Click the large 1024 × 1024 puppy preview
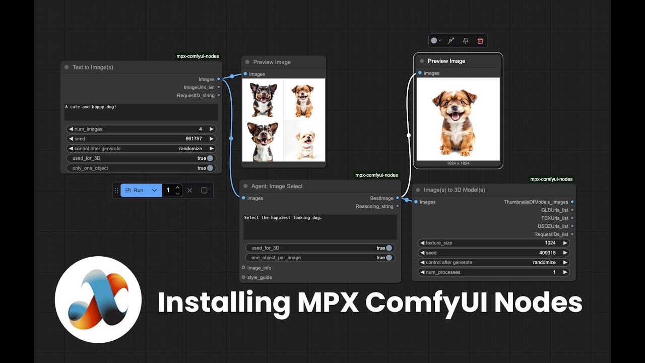Viewport: 645px width, 363px height. (458, 119)
